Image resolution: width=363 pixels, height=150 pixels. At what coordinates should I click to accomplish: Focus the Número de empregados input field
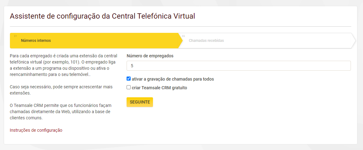[239, 66]
